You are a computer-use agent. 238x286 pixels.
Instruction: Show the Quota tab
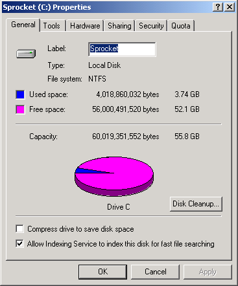coord(181,26)
